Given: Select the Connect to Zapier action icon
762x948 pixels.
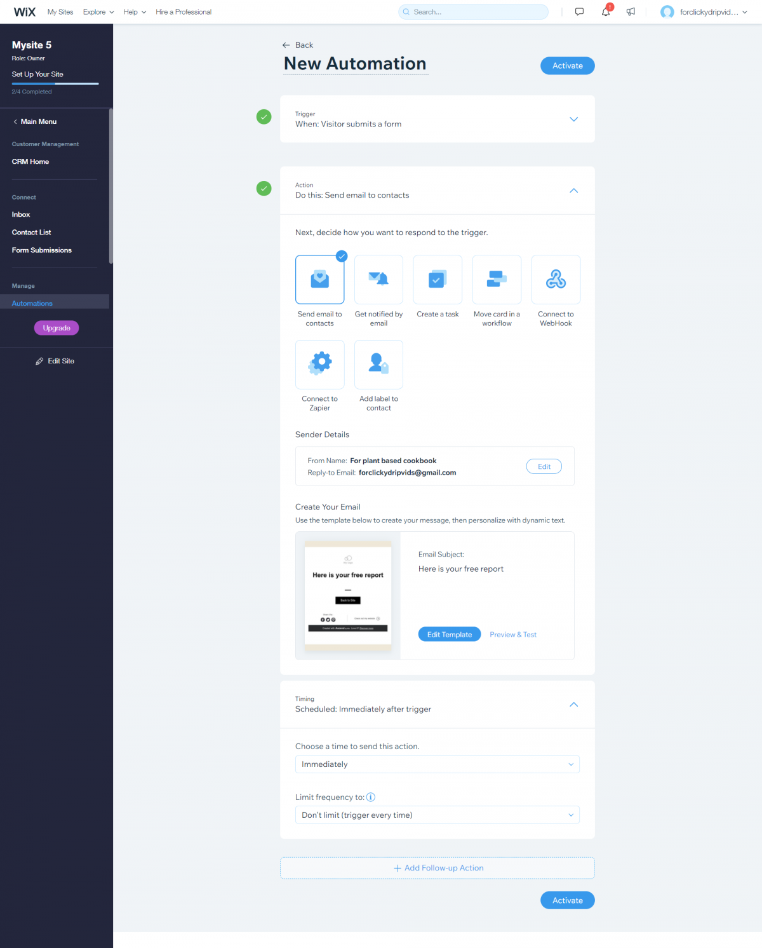Looking at the screenshot, I should click(319, 364).
